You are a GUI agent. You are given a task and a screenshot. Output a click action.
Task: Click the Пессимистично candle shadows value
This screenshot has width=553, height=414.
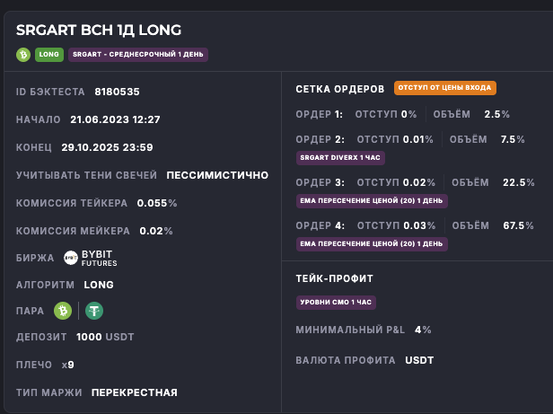pyautogui.click(x=217, y=175)
